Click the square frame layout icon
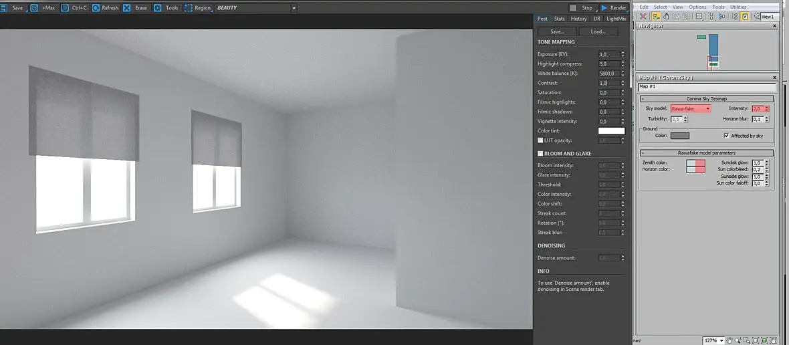Image resolution: width=789 pixels, height=345 pixels. tap(699, 16)
